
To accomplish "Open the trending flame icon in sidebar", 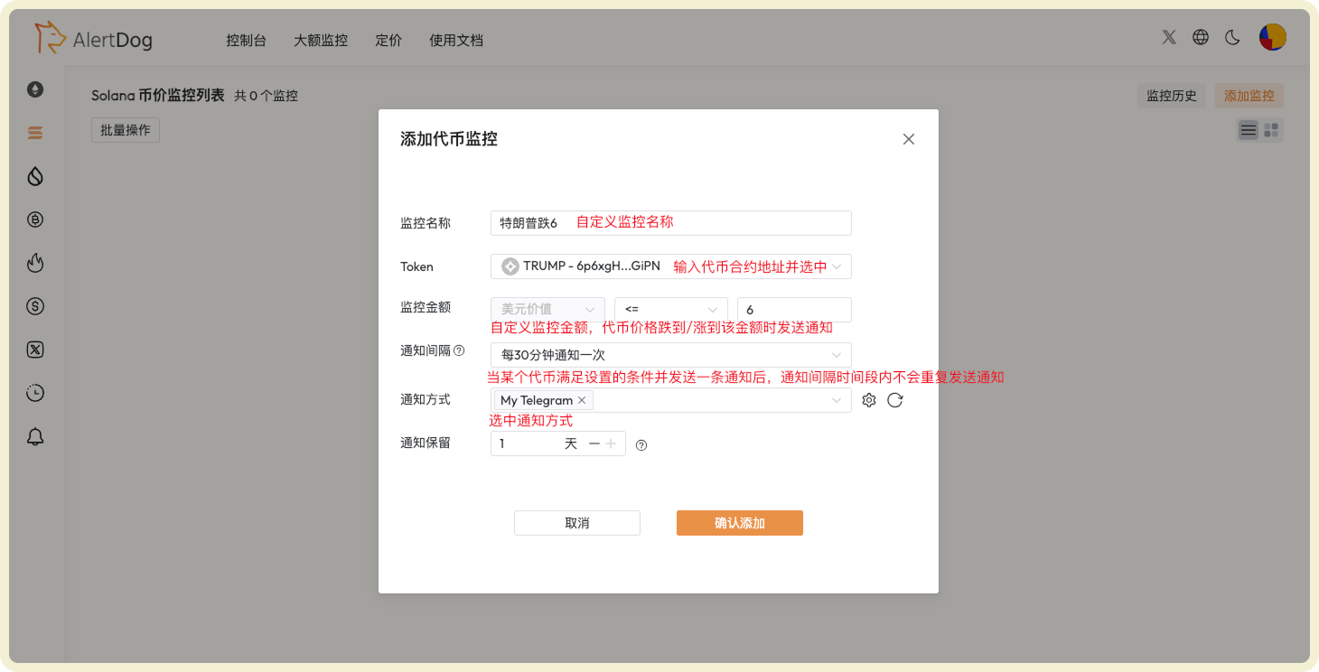I will coord(34,263).
